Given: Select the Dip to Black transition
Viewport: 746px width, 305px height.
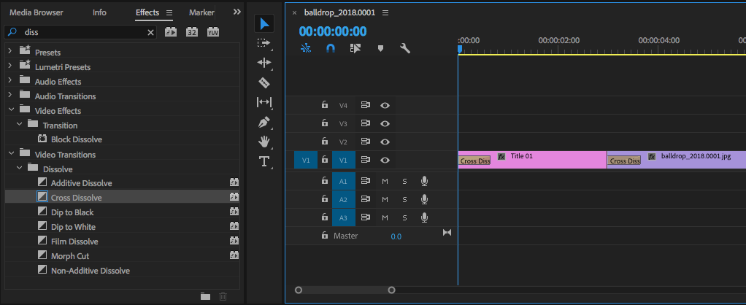Looking at the screenshot, I should [x=72, y=212].
